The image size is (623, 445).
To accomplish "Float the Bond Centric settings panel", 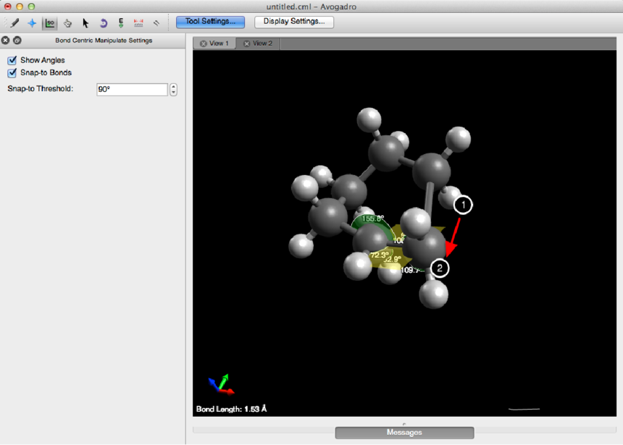I will 17,41.
